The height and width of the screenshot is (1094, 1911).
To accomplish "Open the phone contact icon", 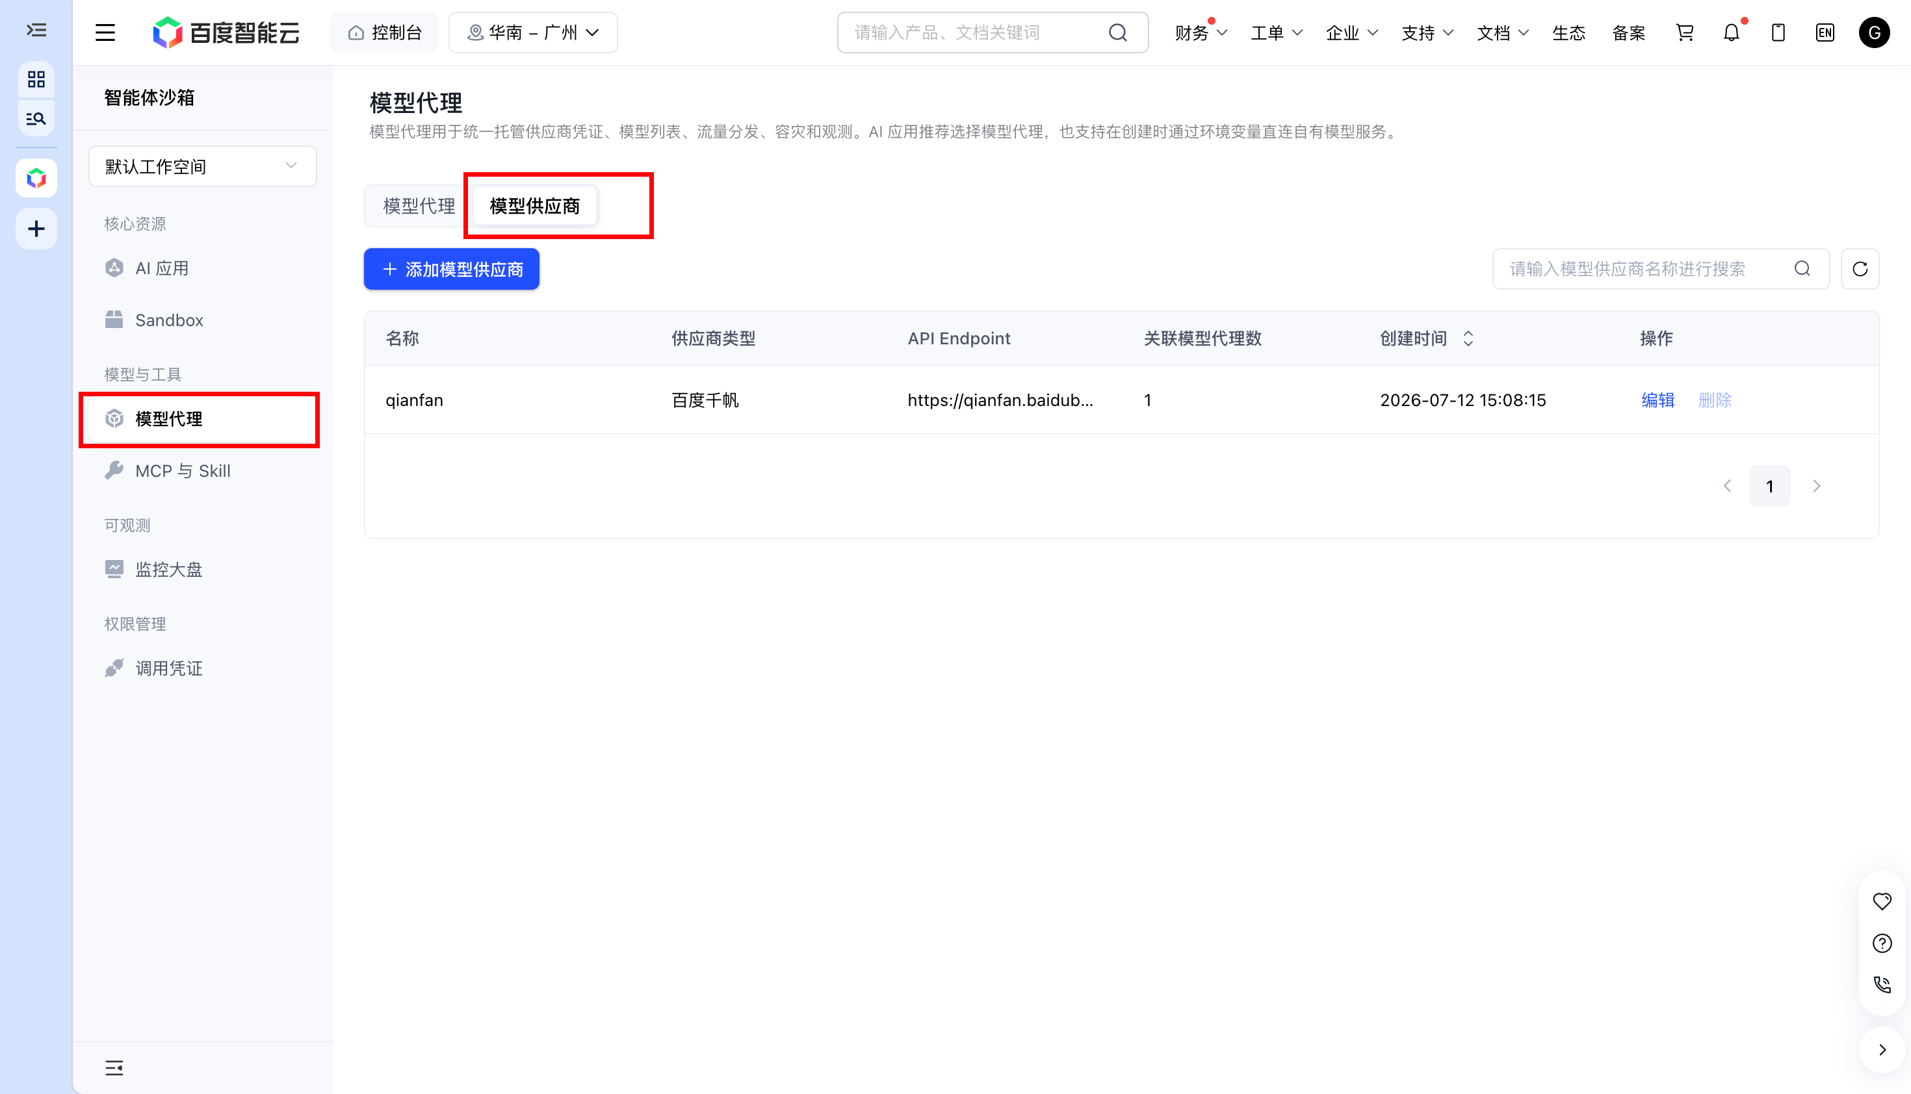I will 1882,984.
